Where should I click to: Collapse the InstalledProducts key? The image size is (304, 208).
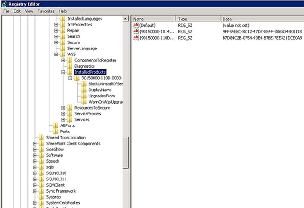click(x=63, y=72)
